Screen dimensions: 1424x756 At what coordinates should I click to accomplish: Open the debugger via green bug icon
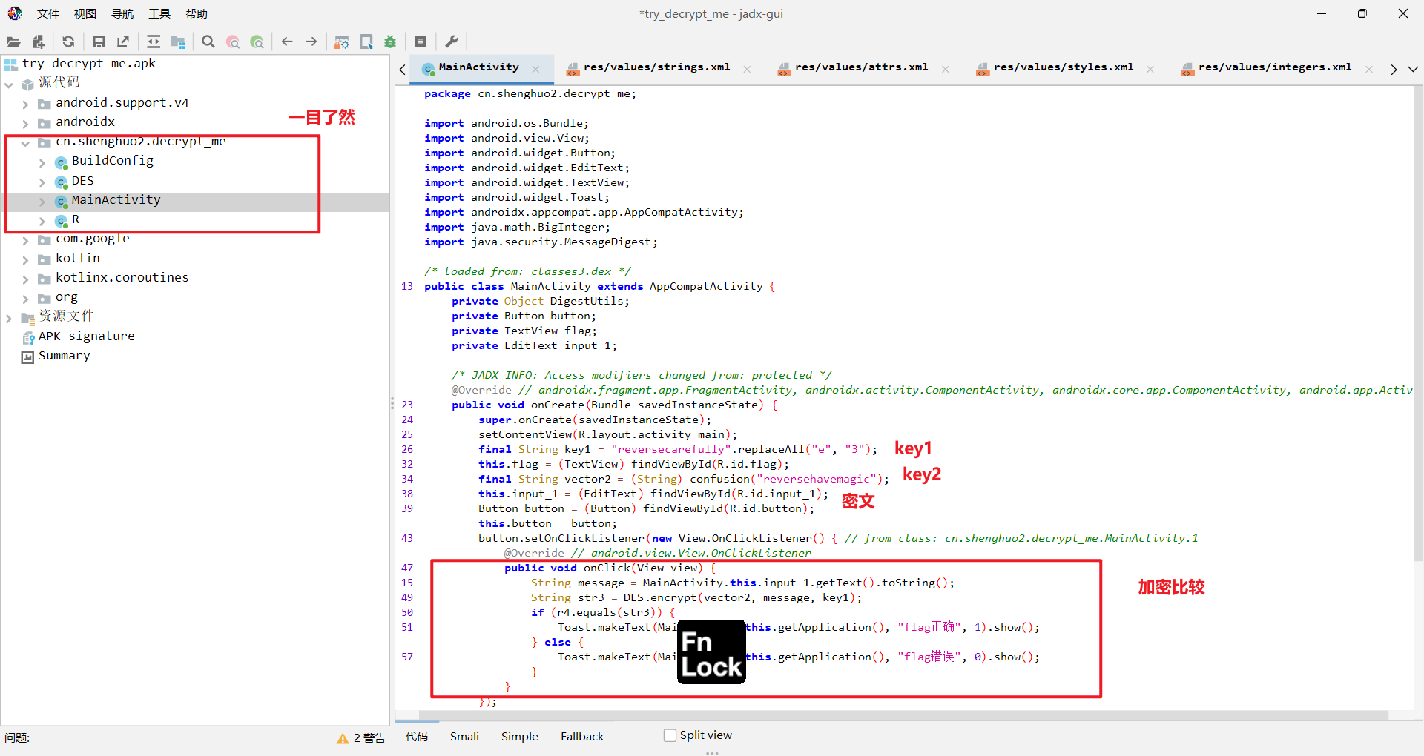(x=390, y=42)
